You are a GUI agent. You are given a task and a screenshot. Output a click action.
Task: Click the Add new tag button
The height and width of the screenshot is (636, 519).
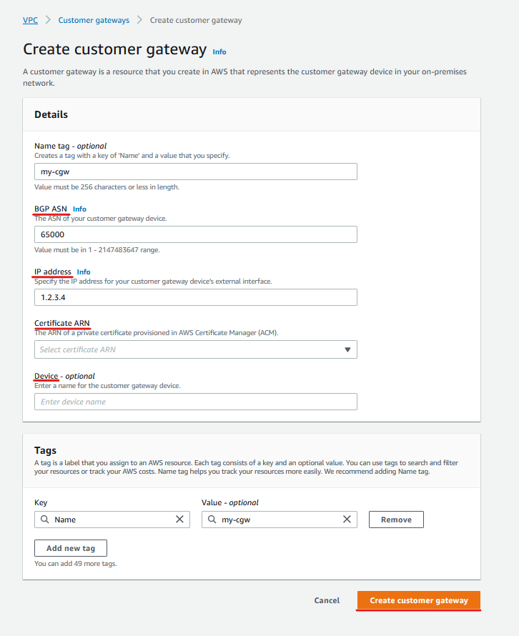coord(71,548)
